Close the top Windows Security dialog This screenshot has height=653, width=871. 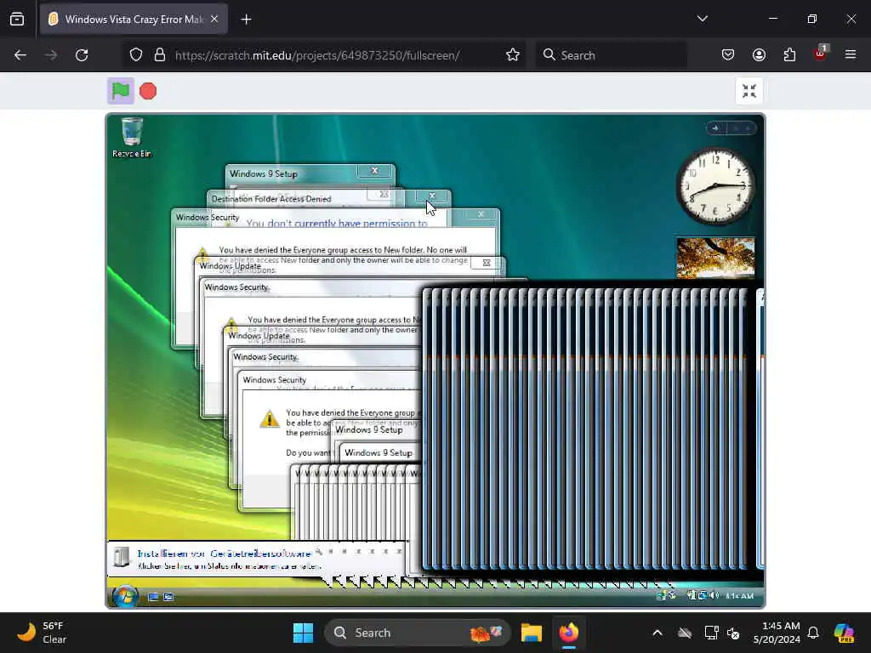click(481, 214)
